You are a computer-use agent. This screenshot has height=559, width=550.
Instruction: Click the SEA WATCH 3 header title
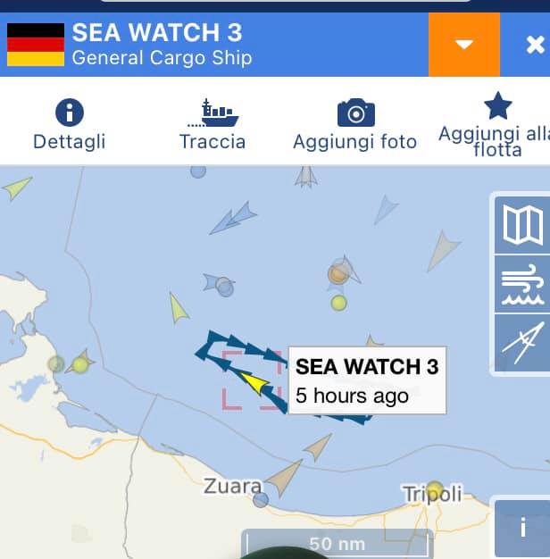click(157, 33)
